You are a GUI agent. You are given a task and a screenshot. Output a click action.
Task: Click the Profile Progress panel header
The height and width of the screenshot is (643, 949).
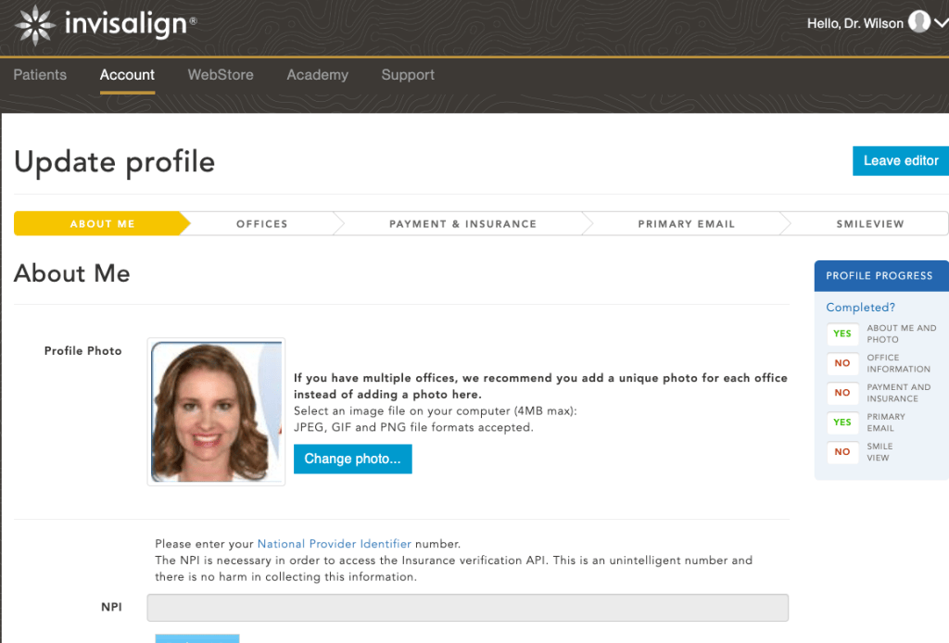881,276
